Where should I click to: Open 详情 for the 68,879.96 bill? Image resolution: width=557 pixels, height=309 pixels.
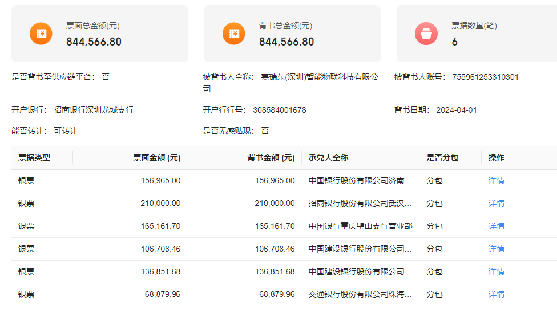497,294
